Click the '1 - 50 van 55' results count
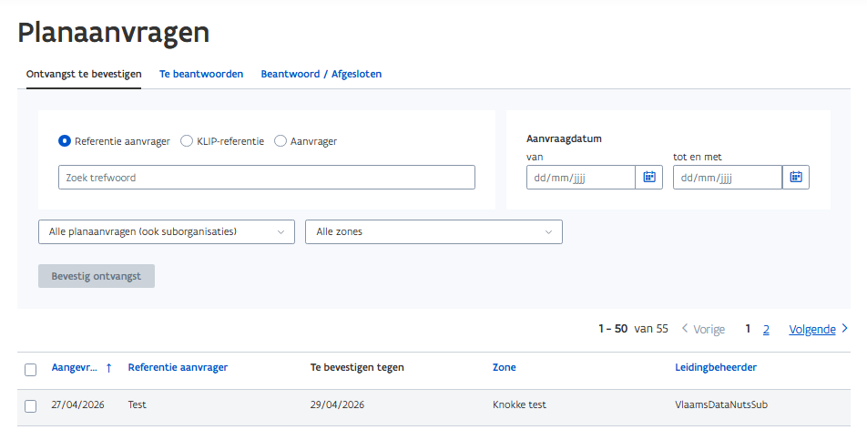Viewport: 867px width, 430px height. click(633, 329)
